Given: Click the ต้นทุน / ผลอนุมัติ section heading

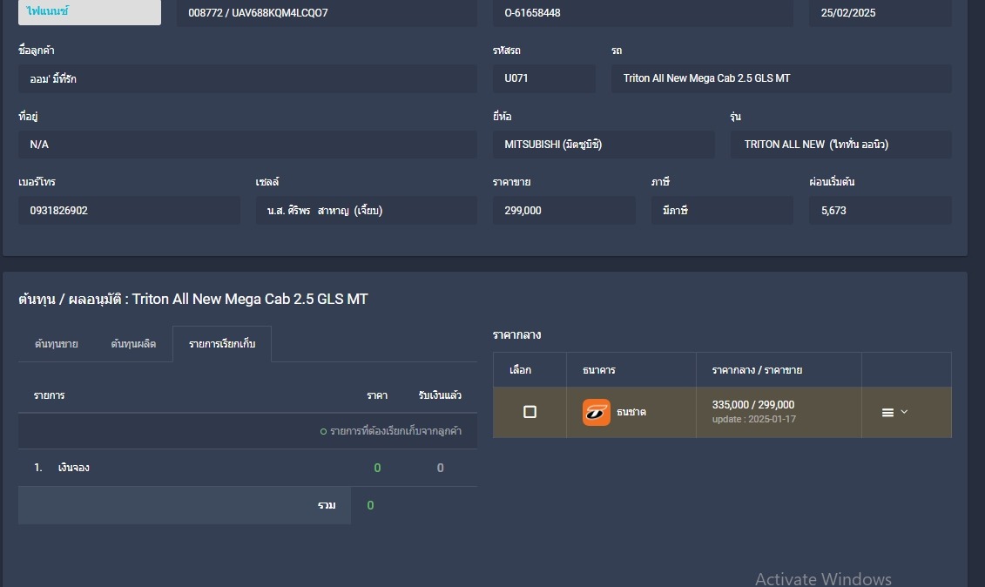Looking at the screenshot, I should 192,299.
